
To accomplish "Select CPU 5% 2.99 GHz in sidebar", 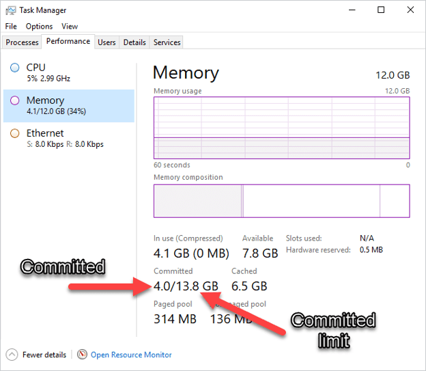I will tap(69, 72).
